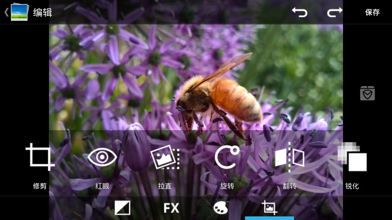Choose the red-eye (红眼) eye icon
The image size is (392, 220).
coord(102,157)
